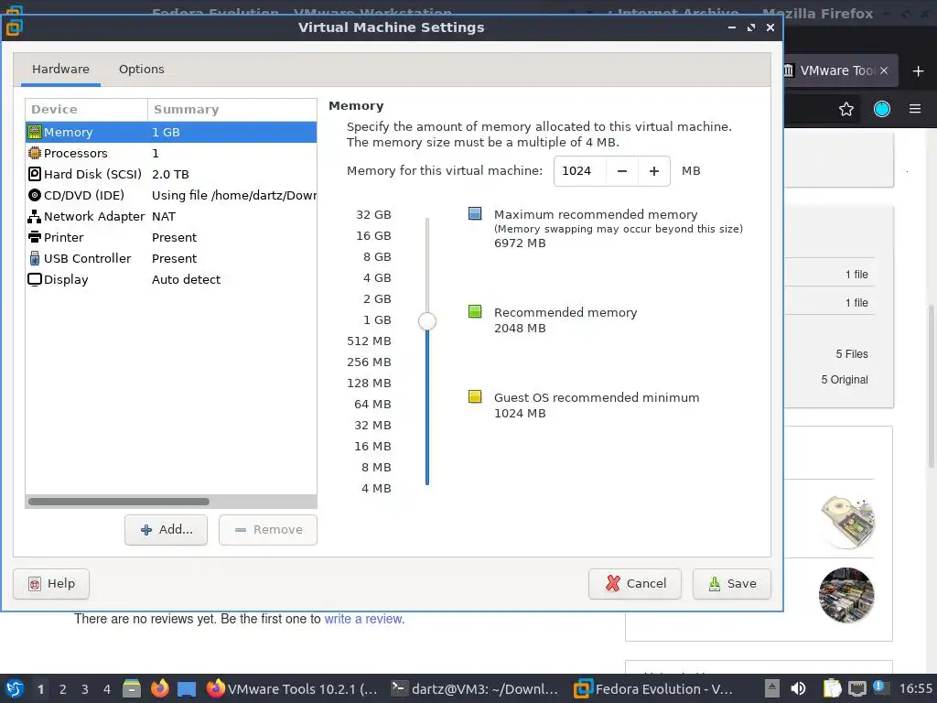Click the memory slider handle at 1 GB
This screenshot has height=703, width=937.
pos(427,321)
